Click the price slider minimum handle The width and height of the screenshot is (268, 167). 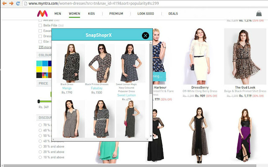(39, 101)
